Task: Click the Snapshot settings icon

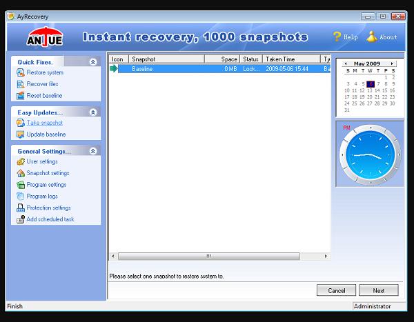Action: tap(21, 173)
